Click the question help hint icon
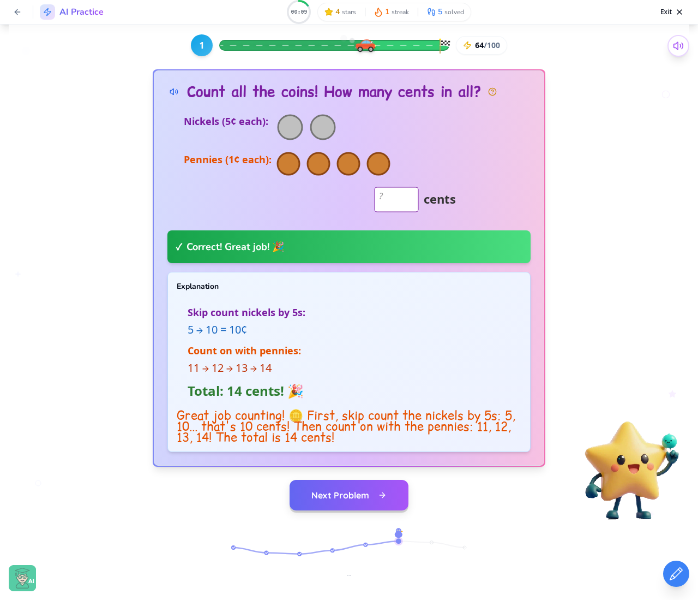The height and width of the screenshot is (600, 698). tap(492, 92)
